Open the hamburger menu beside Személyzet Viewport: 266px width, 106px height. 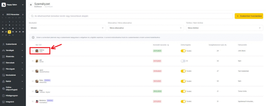tap(31, 5)
